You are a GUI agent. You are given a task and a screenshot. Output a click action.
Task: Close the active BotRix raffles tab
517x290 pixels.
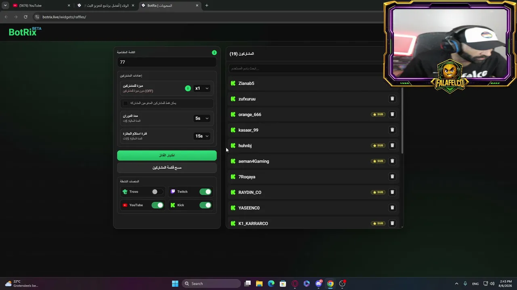(197, 6)
